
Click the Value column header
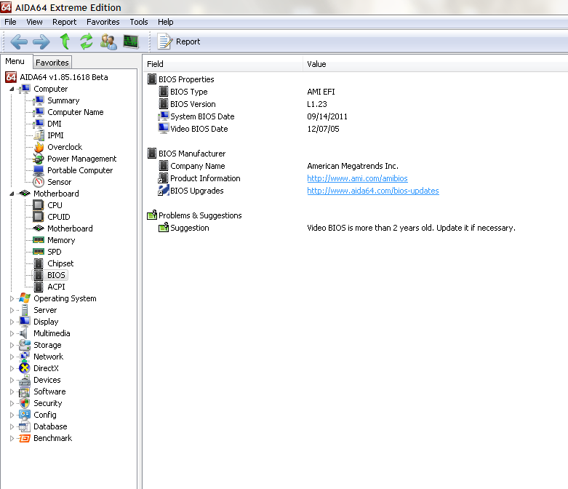tap(436, 64)
